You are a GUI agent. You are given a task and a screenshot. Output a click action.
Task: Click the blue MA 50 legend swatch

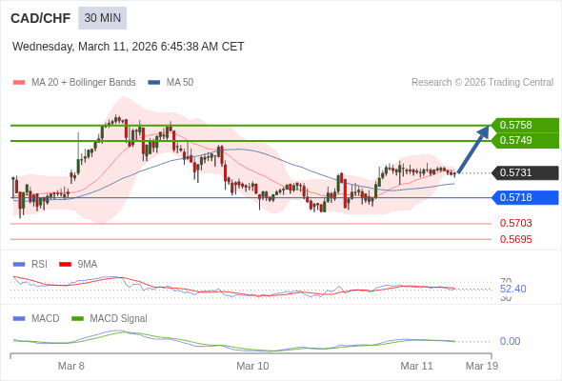[154, 83]
